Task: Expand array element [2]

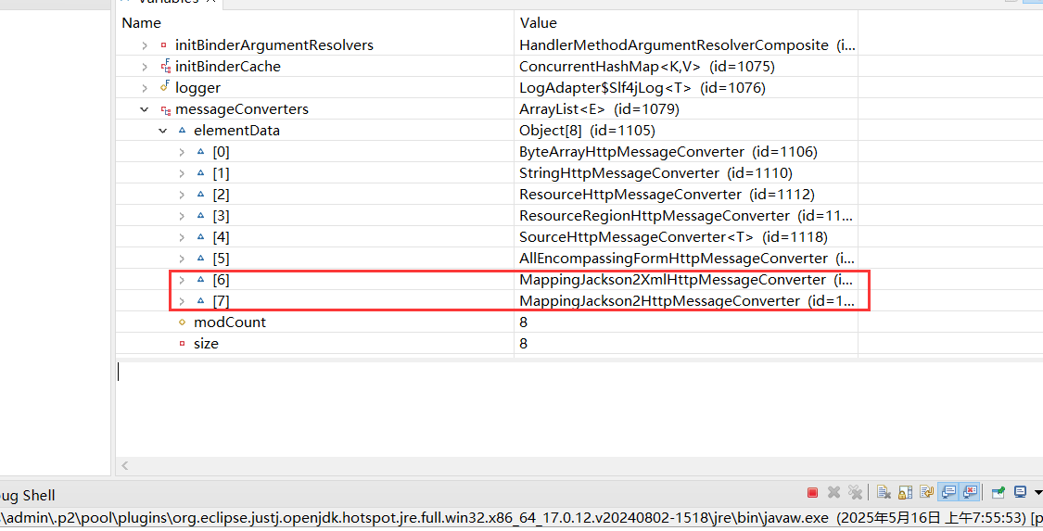Action: click(182, 194)
